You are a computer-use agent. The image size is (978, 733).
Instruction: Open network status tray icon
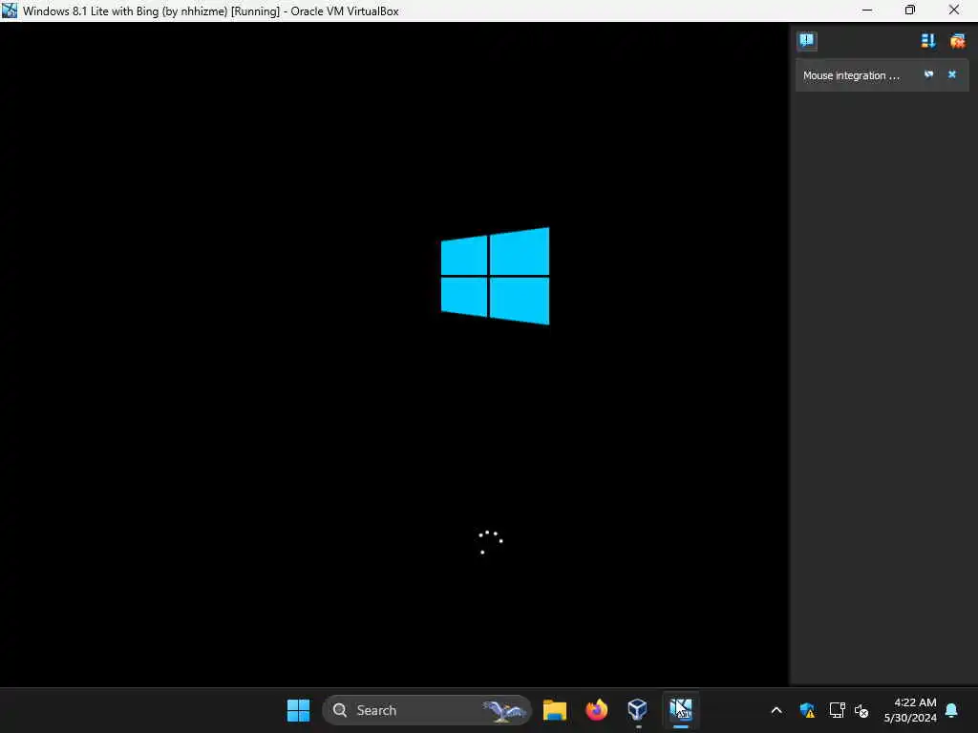[837, 710]
